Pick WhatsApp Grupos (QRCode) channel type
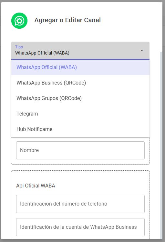Image resolution: width=165 pixels, height=242 pixels. tap(80, 98)
